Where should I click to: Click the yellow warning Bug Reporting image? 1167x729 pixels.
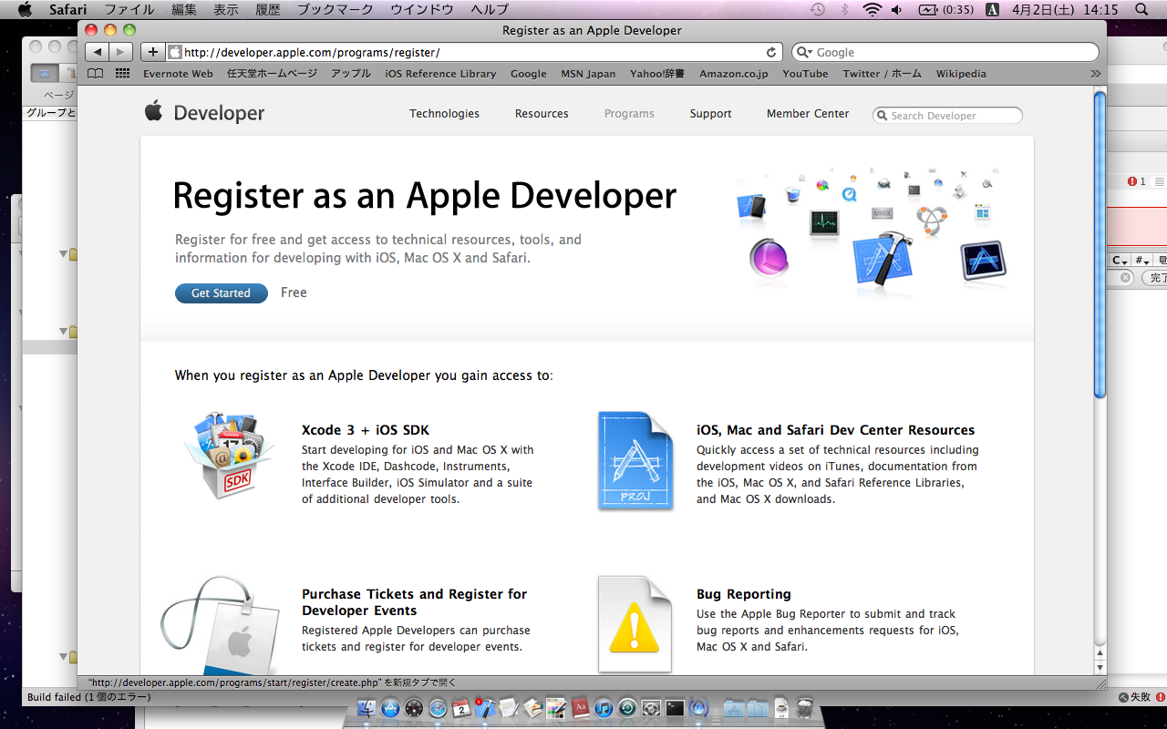click(x=635, y=625)
